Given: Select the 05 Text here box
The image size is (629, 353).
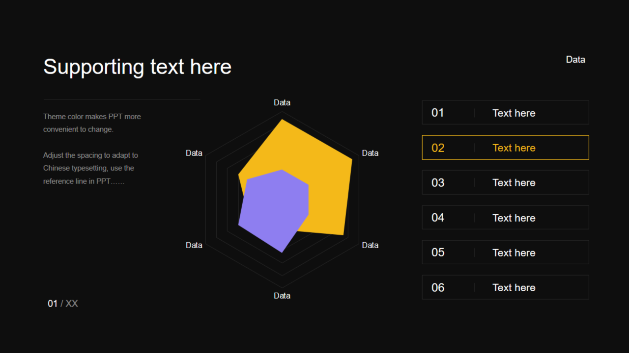Looking at the screenshot, I should 505,252.
